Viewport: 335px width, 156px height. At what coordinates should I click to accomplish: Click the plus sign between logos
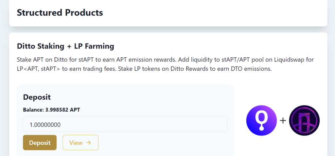pos(283,121)
